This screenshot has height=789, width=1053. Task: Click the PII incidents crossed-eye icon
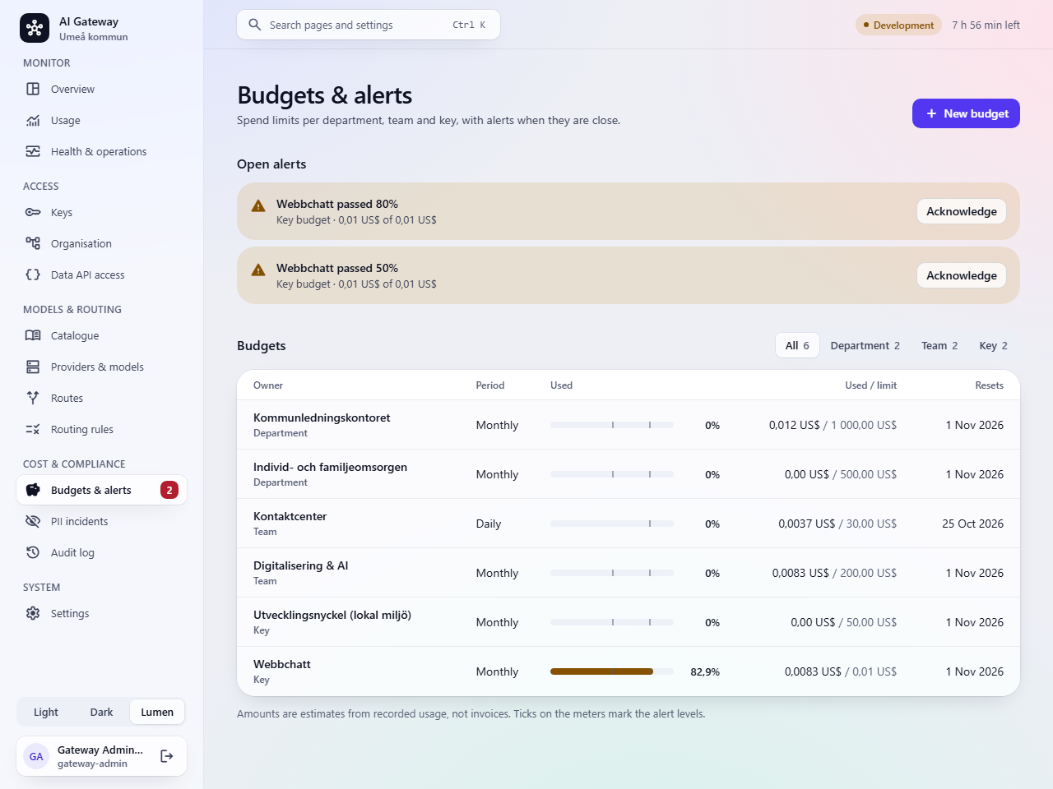coord(33,521)
